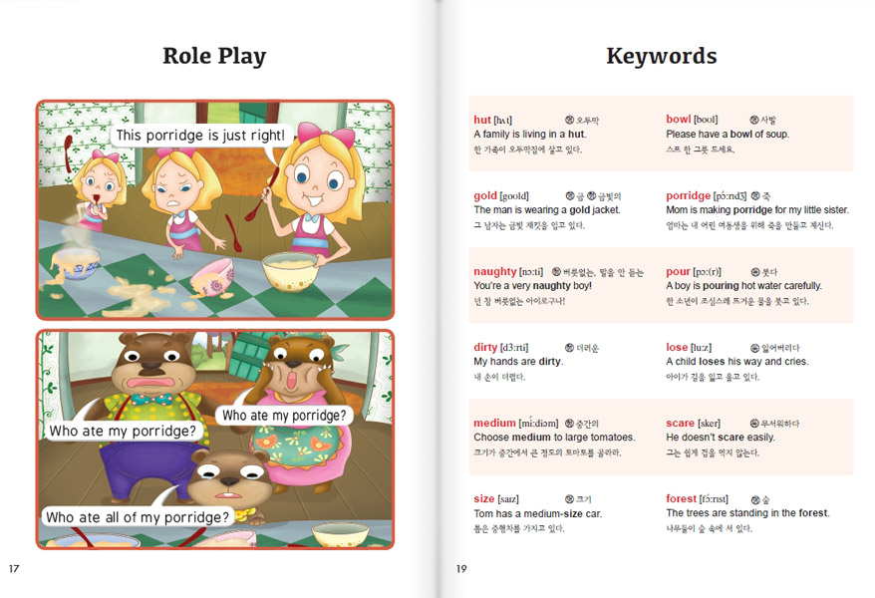The height and width of the screenshot is (598, 875).
Task: Click the keyword 'lose'
Action: coord(677,347)
